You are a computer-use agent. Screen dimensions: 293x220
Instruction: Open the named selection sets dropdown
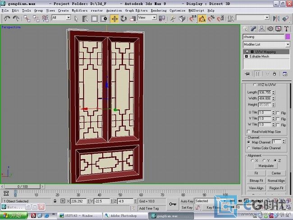click(267, 18)
